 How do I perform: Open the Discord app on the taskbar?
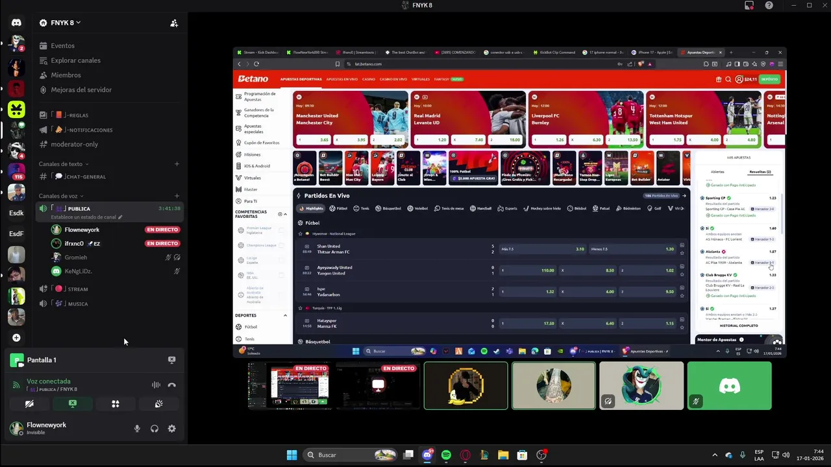(427, 455)
